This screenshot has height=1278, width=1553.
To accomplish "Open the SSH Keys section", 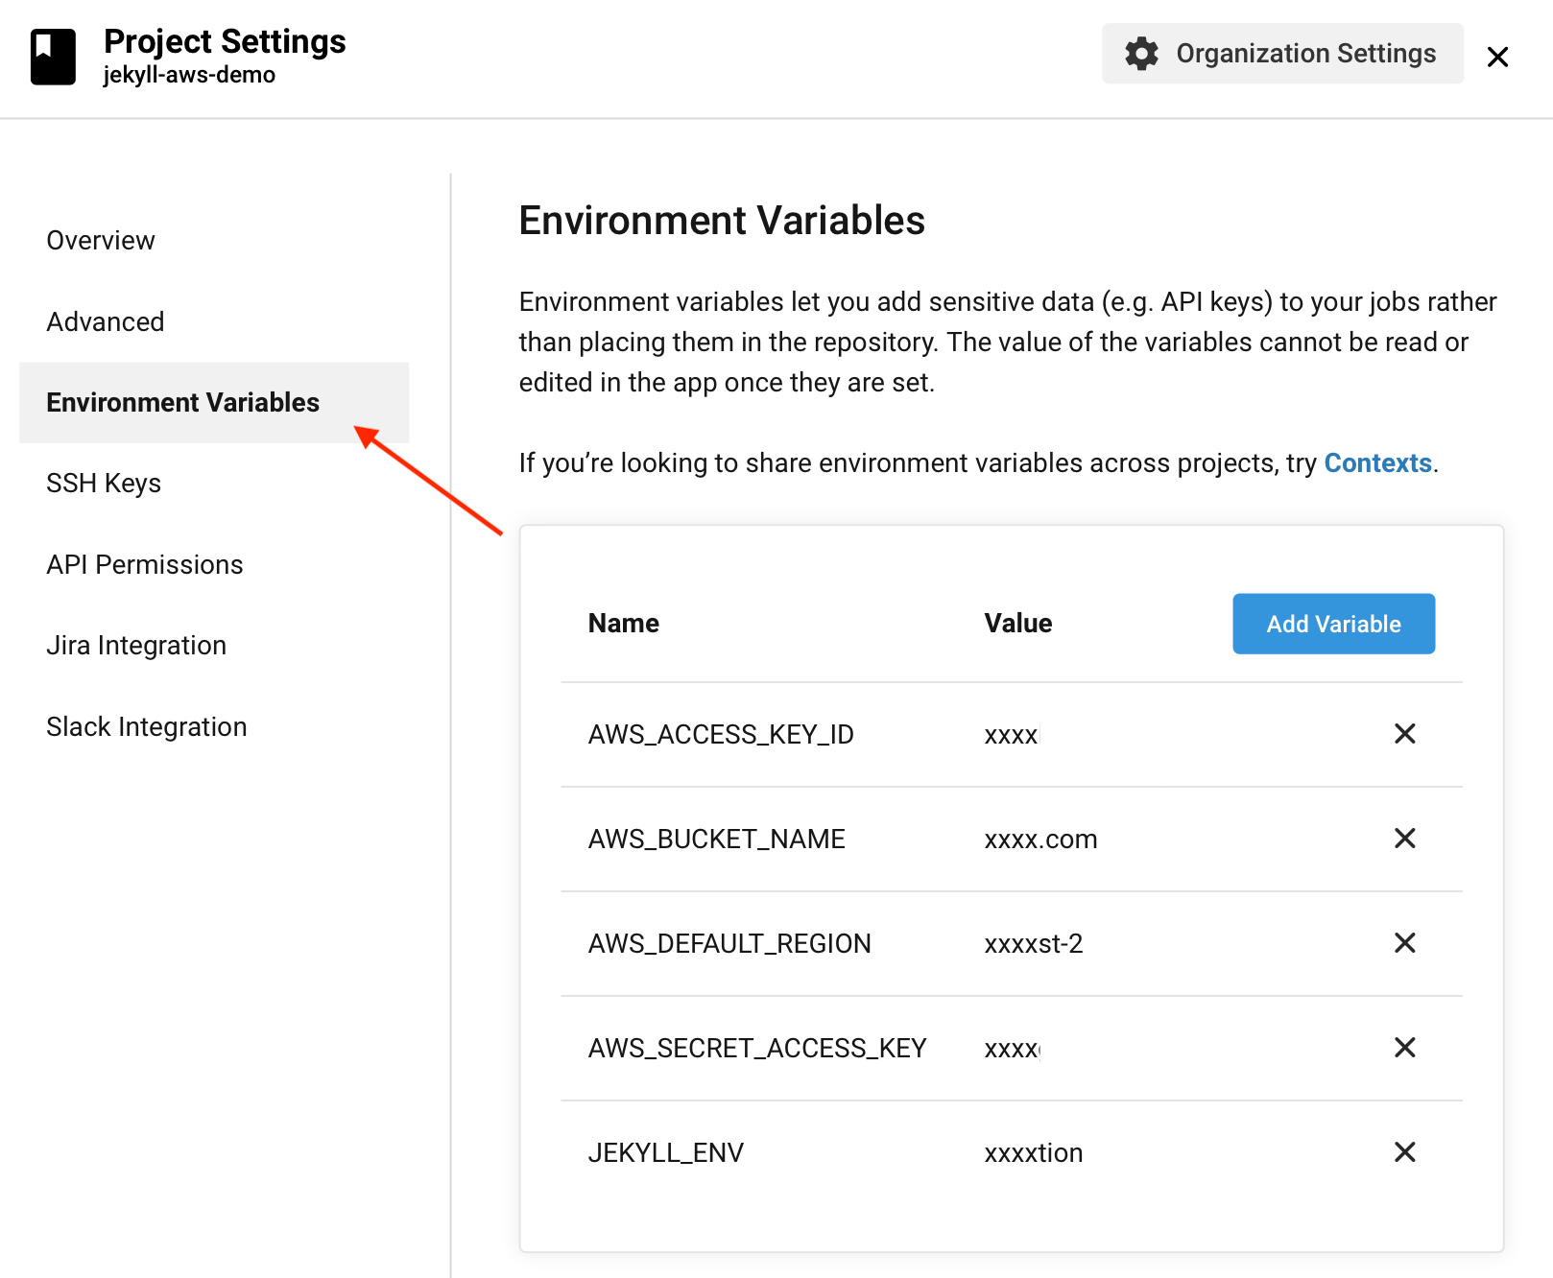I will click(x=104, y=483).
